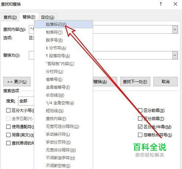The height and width of the screenshot is (169, 182).
Task: Select 省略号(E) menu item
Action: [x=63, y=79]
